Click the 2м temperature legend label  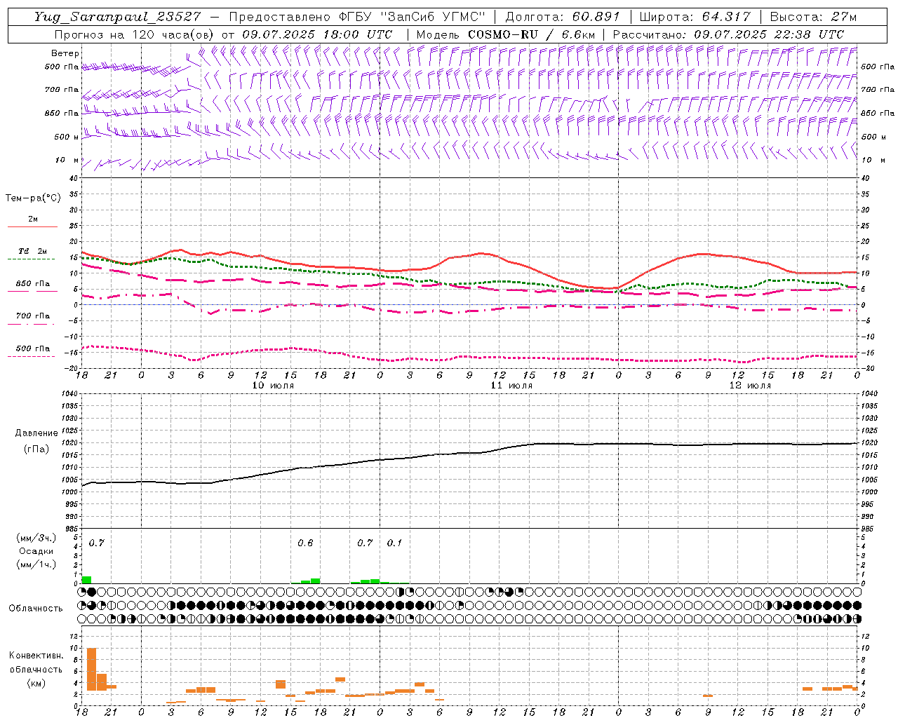pos(33,219)
